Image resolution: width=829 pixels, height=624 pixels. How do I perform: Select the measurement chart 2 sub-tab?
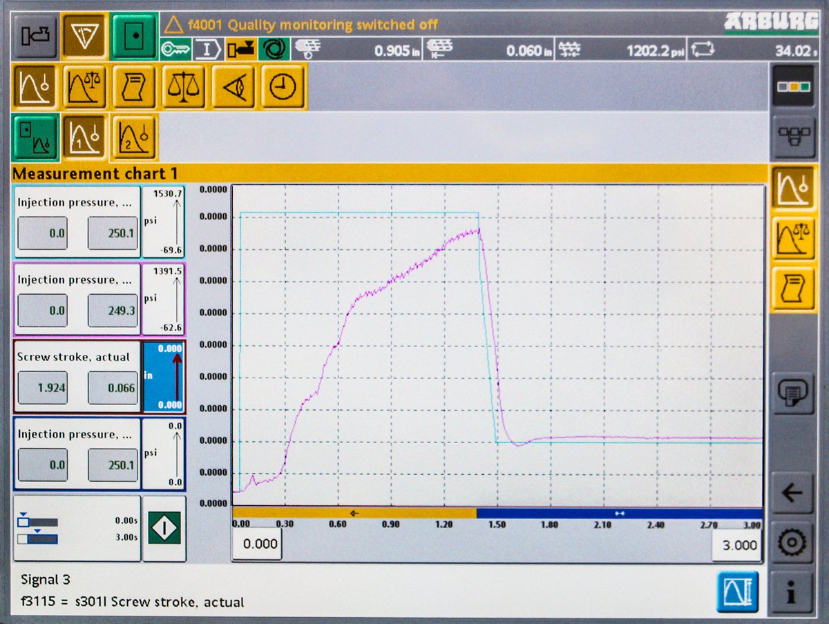click(x=134, y=137)
